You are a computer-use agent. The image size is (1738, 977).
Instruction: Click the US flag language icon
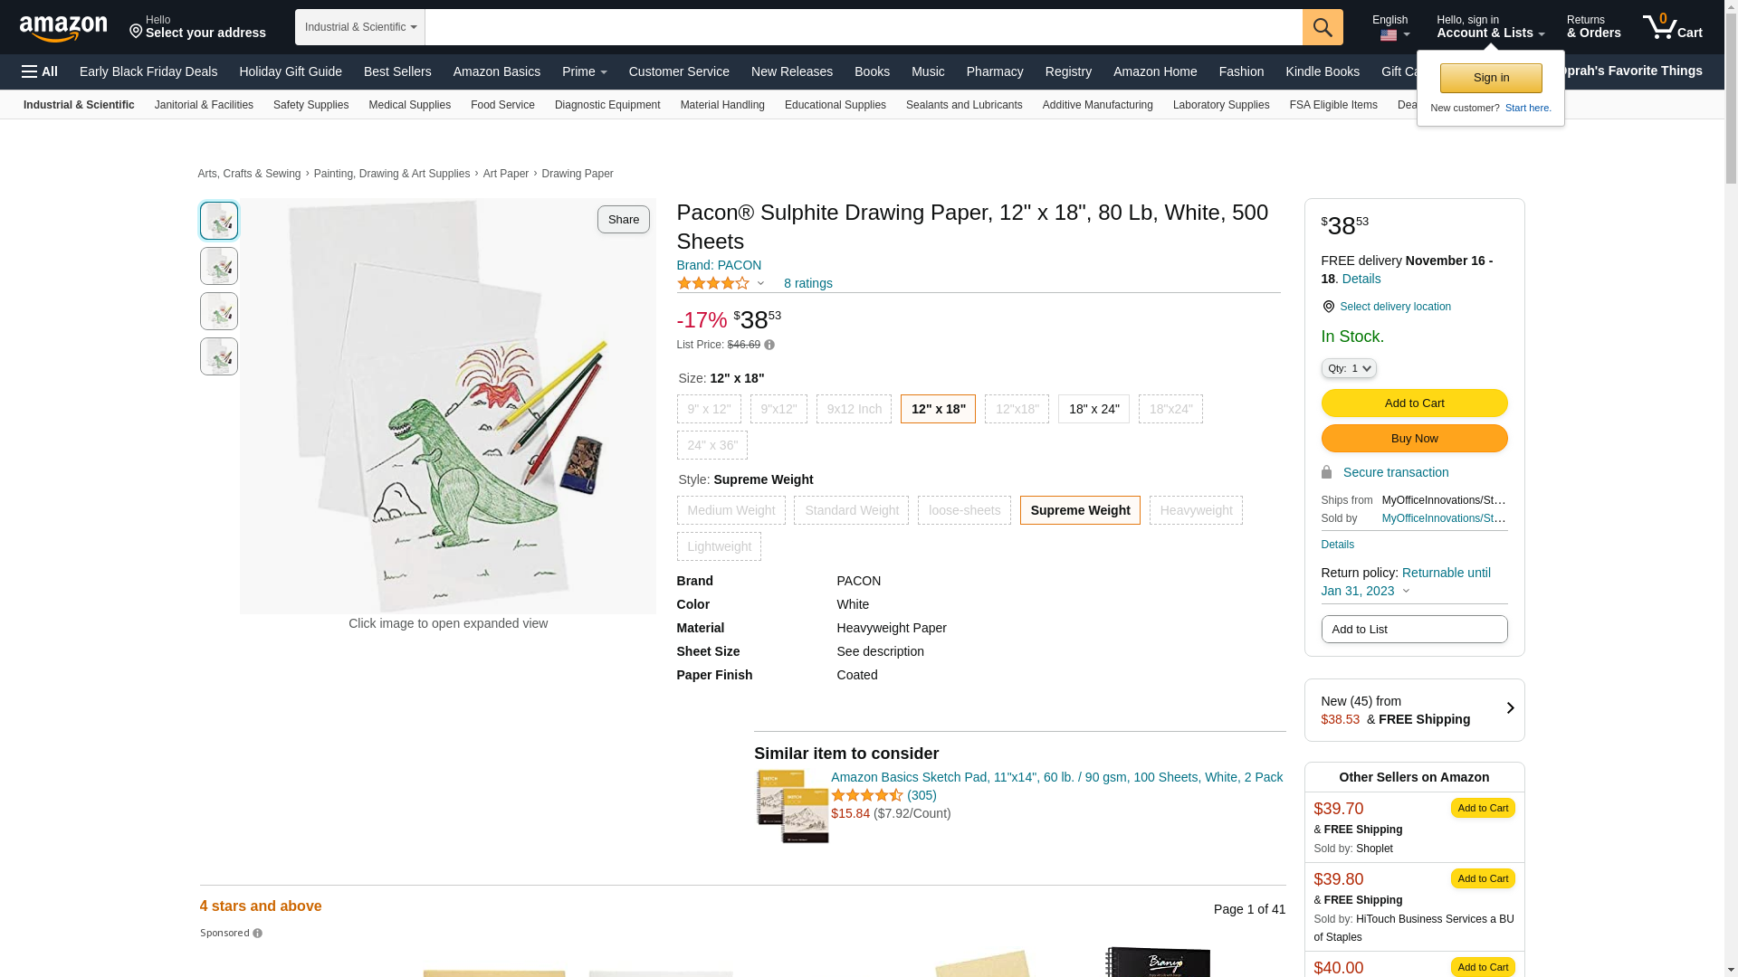tap(1389, 36)
